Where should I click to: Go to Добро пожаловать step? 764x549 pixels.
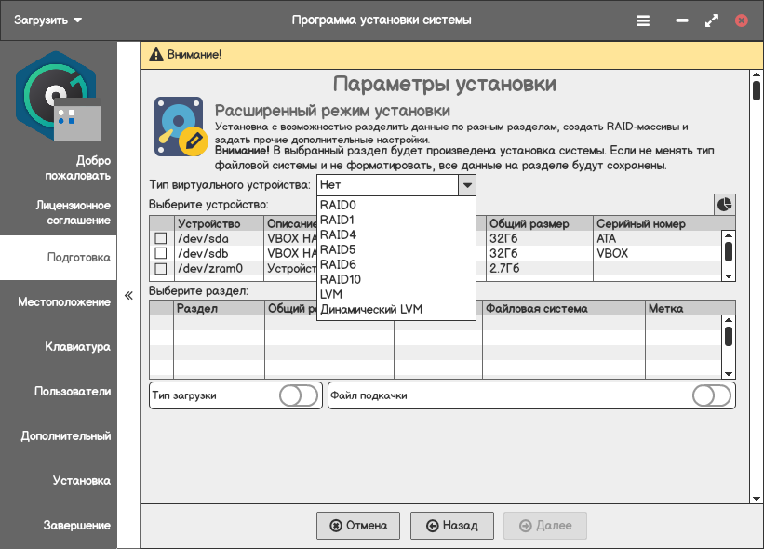59,168
